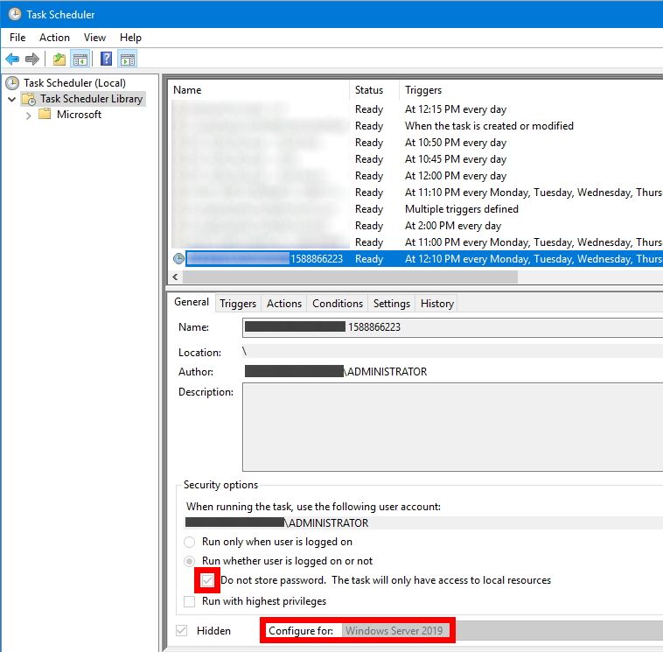Open the Configure for dropdown
The image size is (663, 652).
[503, 631]
